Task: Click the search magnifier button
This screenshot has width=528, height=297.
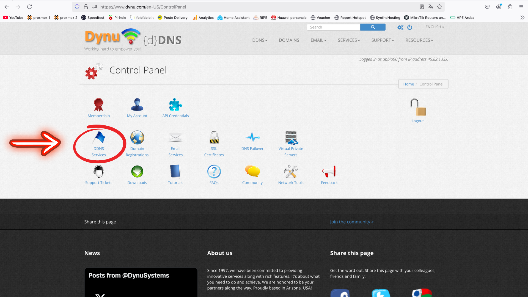Action: click(373, 27)
